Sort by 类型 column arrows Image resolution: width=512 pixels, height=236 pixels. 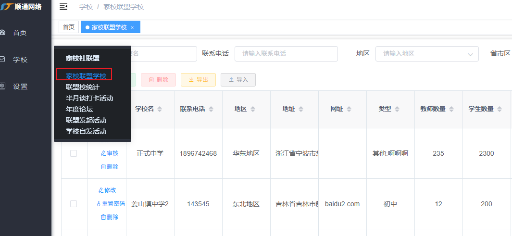(397, 109)
